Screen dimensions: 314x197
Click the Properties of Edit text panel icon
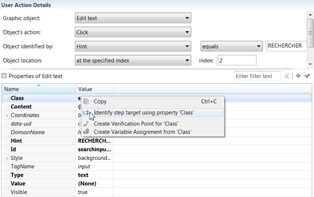4,76
